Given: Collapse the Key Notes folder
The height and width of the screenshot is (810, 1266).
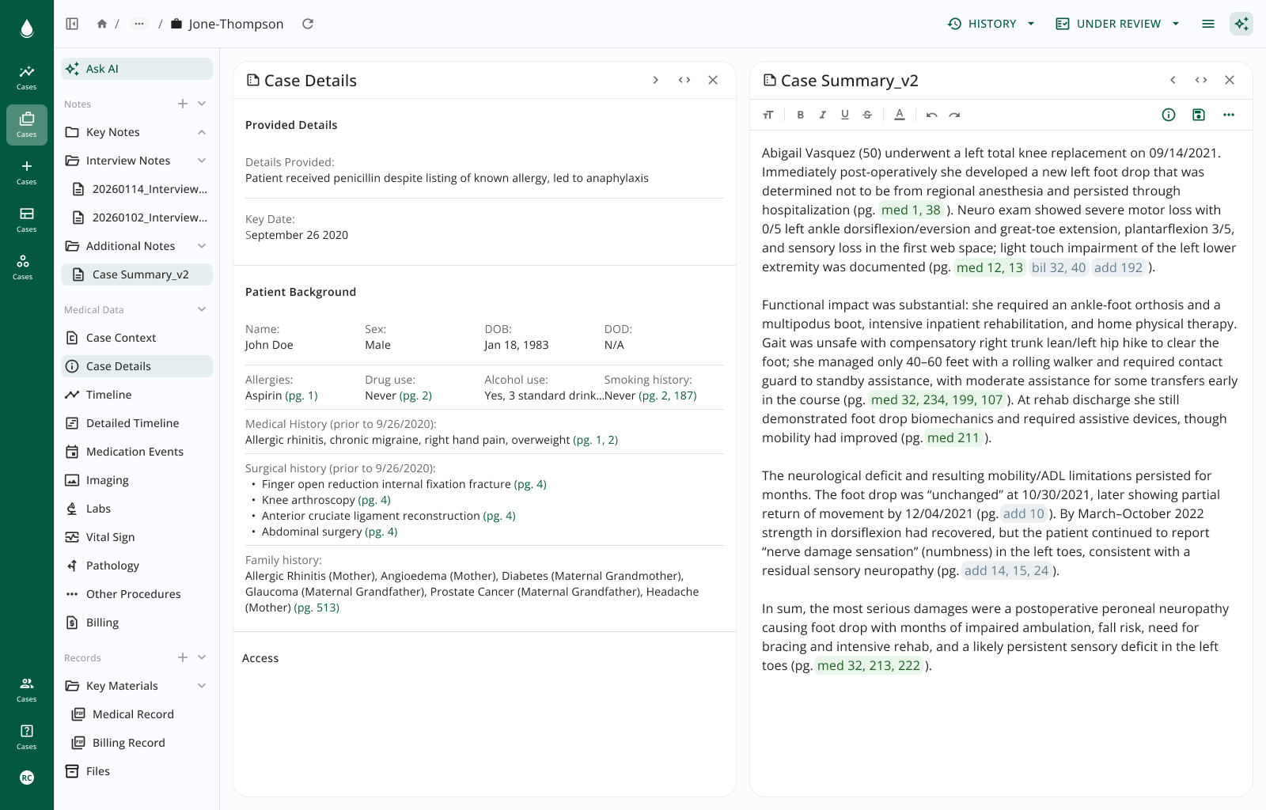Looking at the screenshot, I should pos(202,131).
